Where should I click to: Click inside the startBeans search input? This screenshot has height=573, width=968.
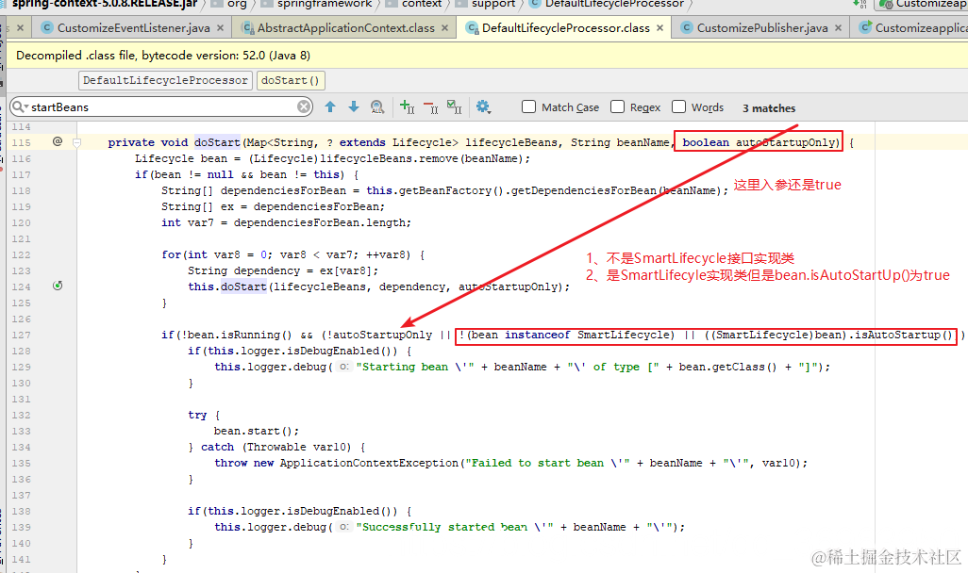coord(163,106)
